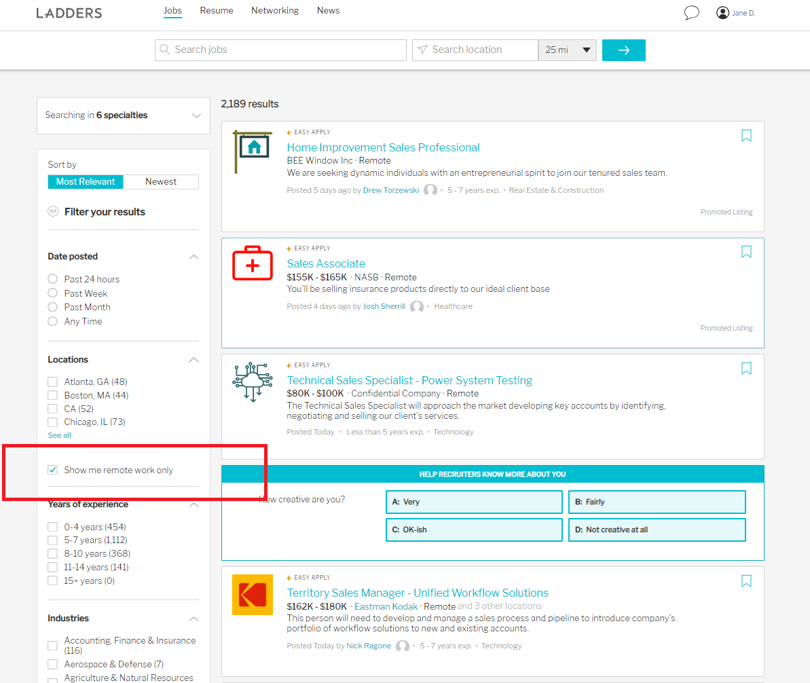Select the Past 24 hours radio button
The image size is (810, 683).
(53, 279)
